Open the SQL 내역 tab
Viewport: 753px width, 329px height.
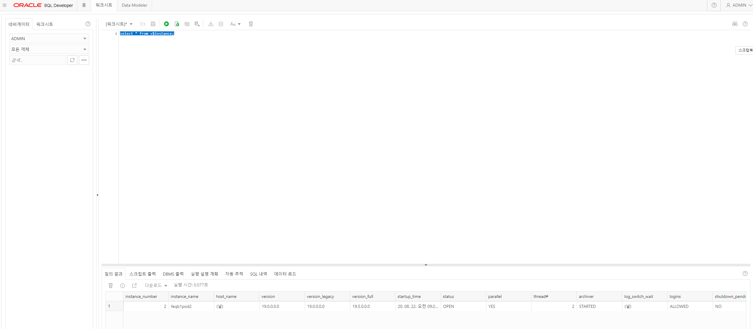coord(258,274)
